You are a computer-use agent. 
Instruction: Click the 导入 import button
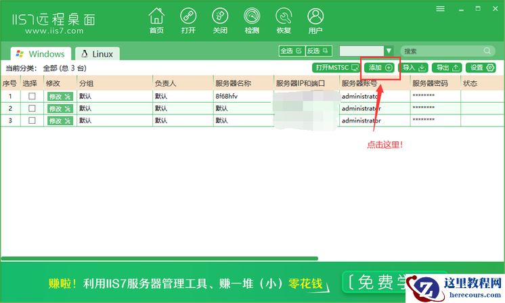(x=414, y=68)
